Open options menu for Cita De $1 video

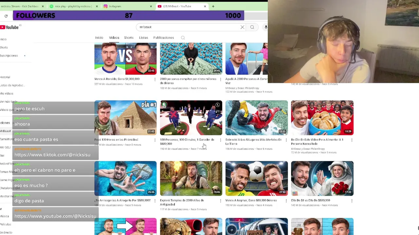(352, 201)
